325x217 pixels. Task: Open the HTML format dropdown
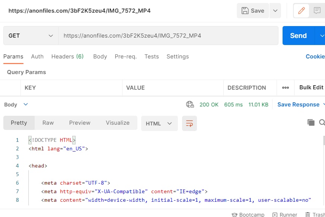click(x=159, y=124)
